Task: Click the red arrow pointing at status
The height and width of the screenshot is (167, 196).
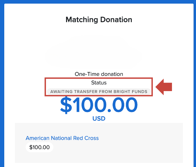Action: tap(164, 87)
